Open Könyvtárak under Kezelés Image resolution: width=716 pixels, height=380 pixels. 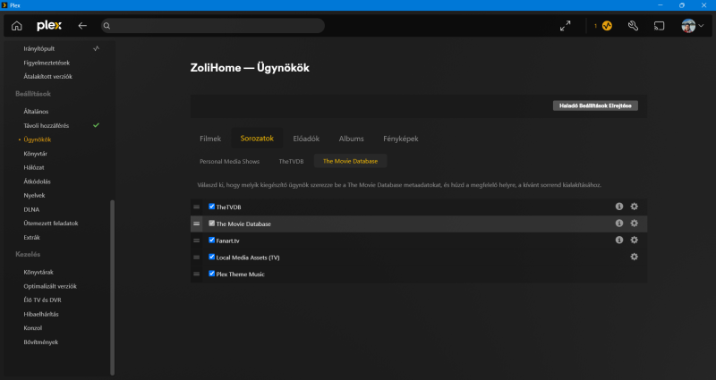coord(38,273)
